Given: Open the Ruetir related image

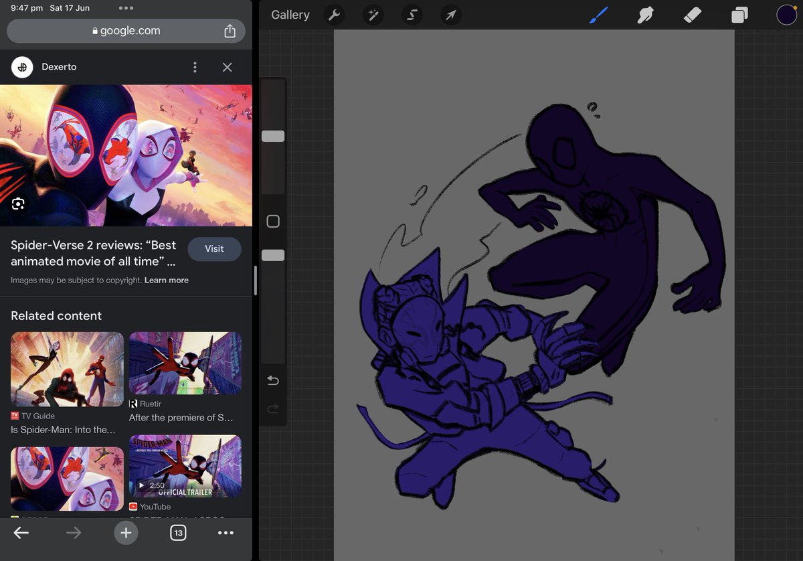Looking at the screenshot, I should 185,364.
